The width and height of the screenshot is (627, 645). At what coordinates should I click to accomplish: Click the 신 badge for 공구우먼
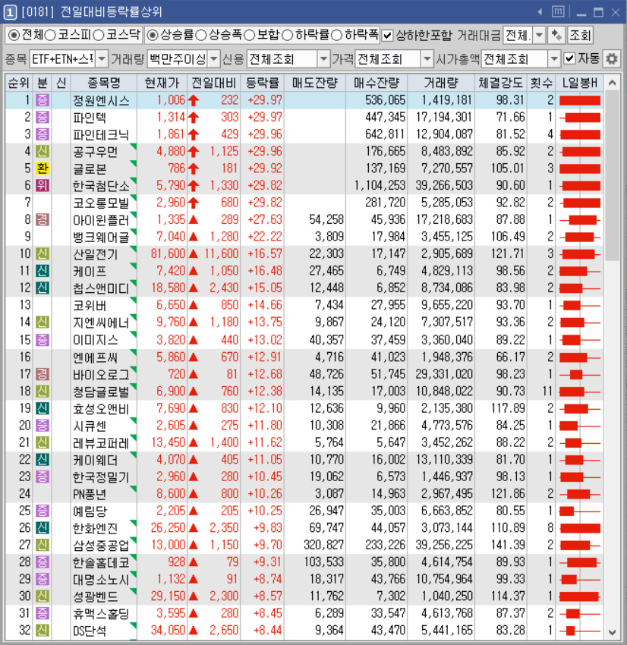(43, 151)
